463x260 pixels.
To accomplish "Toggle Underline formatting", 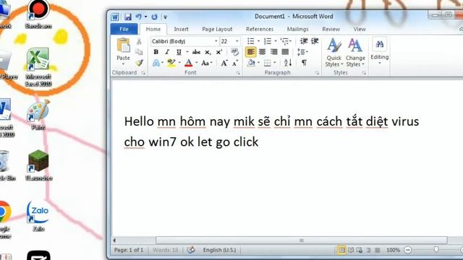I will coord(179,52).
